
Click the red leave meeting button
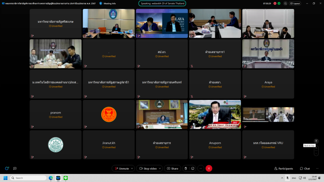209,168
